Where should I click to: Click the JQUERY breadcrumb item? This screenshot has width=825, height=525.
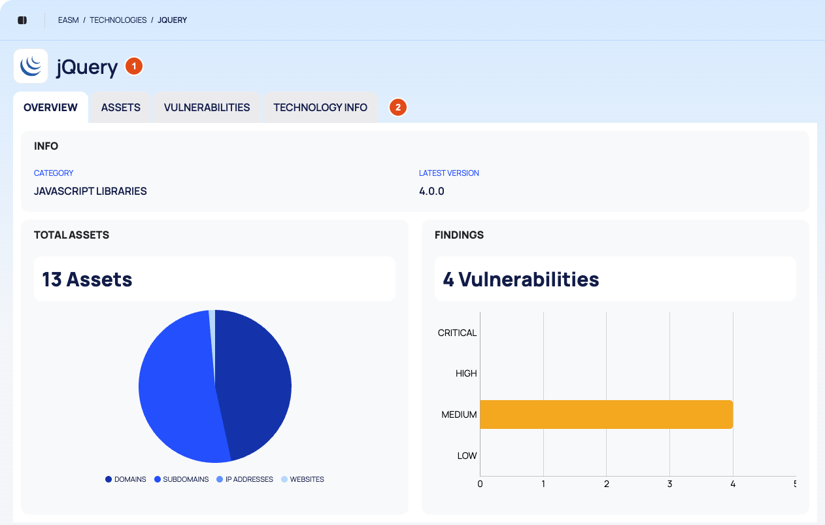point(173,20)
